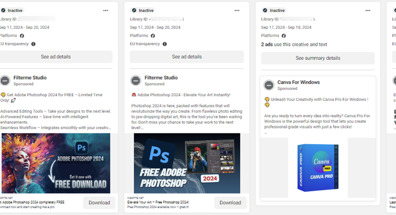Open second Filterme Studio page name link

pyautogui.click(x=161, y=78)
